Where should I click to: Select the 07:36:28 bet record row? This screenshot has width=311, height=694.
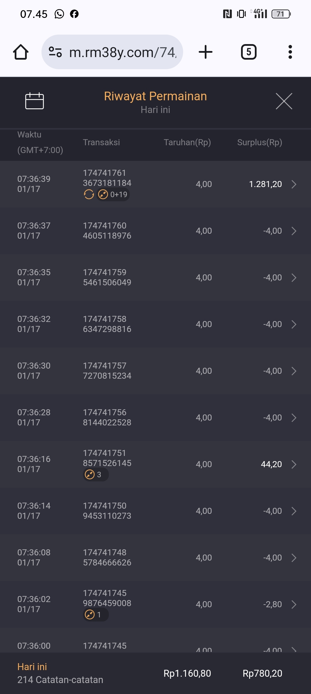[155, 418]
